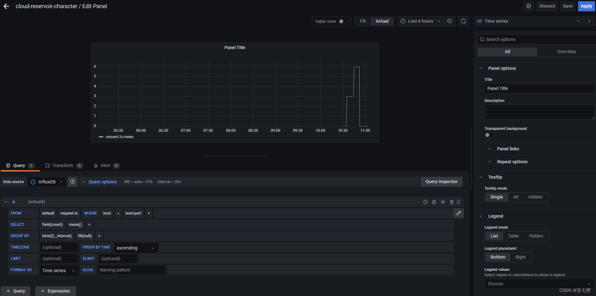Open Last 6 hours time picker

(421, 21)
